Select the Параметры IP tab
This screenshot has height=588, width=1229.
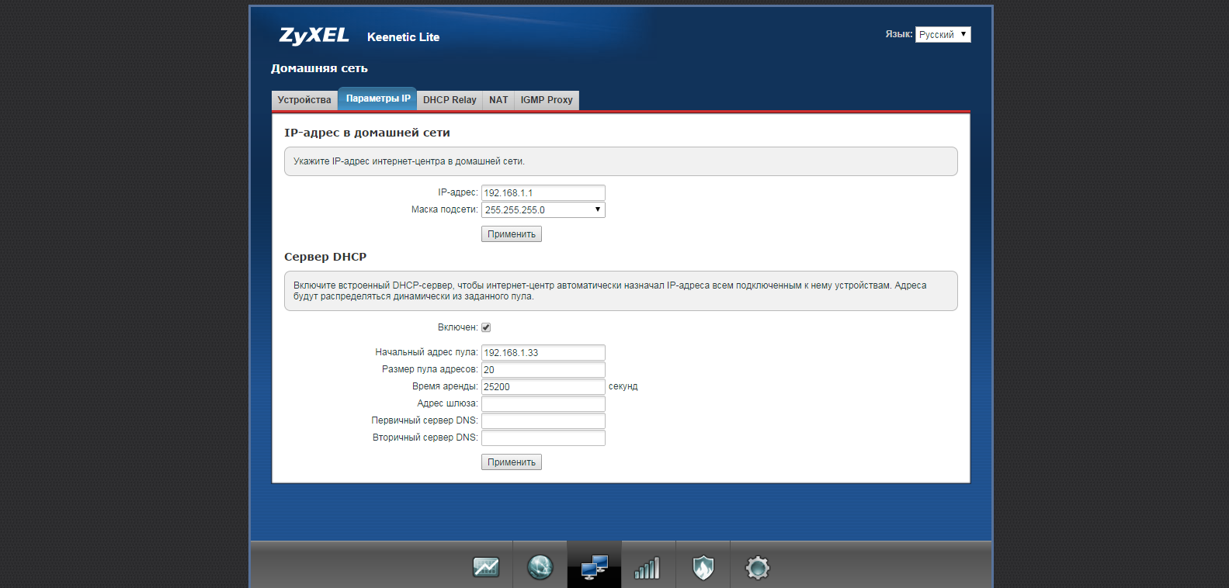click(x=378, y=99)
